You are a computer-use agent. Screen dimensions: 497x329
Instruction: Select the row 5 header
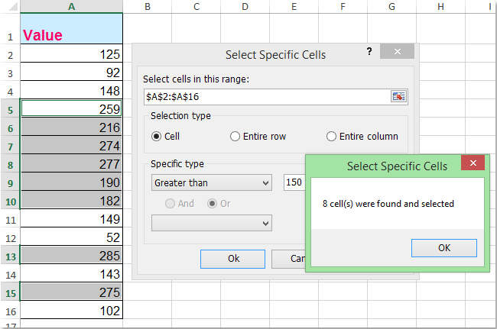pyautogui.click(x=10, y=109)
